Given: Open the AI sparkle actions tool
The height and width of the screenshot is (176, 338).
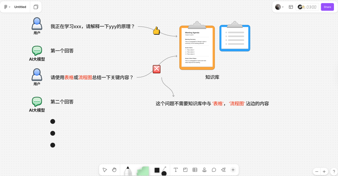Looking at the screenshot, I should tap(223, 170).
